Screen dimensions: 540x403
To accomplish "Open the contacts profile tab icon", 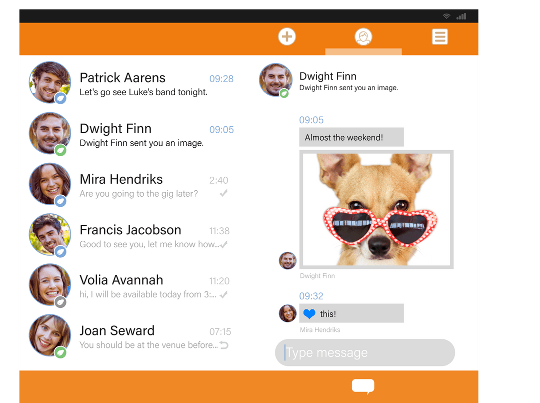I will pos(363,37).
